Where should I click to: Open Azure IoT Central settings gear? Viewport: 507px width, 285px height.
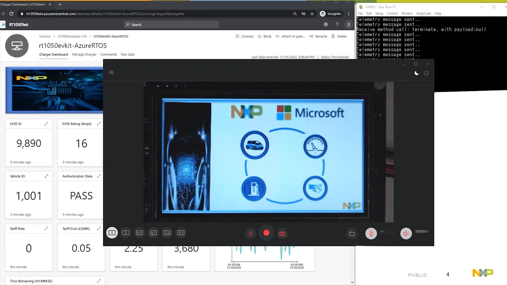click(x=326, y=25)
